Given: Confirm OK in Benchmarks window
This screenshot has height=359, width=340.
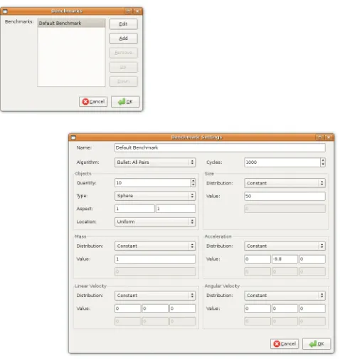Looking at the screenshot, I should (x=125, y=102).
